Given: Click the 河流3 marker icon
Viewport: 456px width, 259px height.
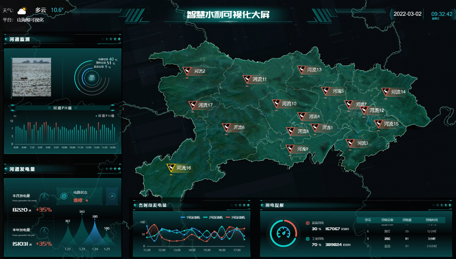Looking at the screenshot, I should [350, 143].
